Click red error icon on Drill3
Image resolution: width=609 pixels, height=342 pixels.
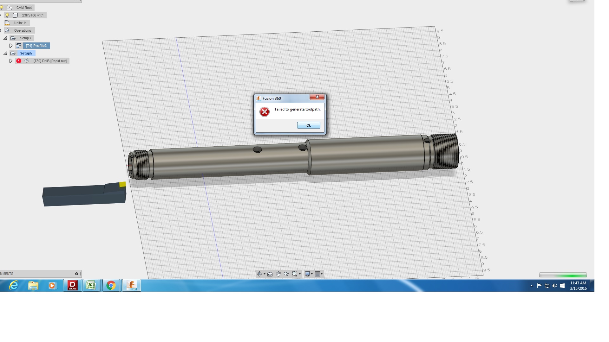pos(19,61)
